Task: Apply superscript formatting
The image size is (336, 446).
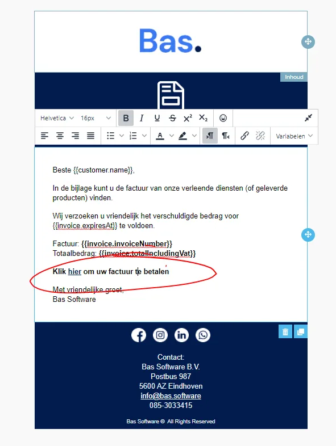Action: [x=188, y=118]
